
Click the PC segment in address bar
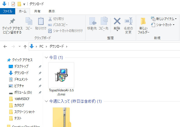pyautogui.click(x=41, y=46)
